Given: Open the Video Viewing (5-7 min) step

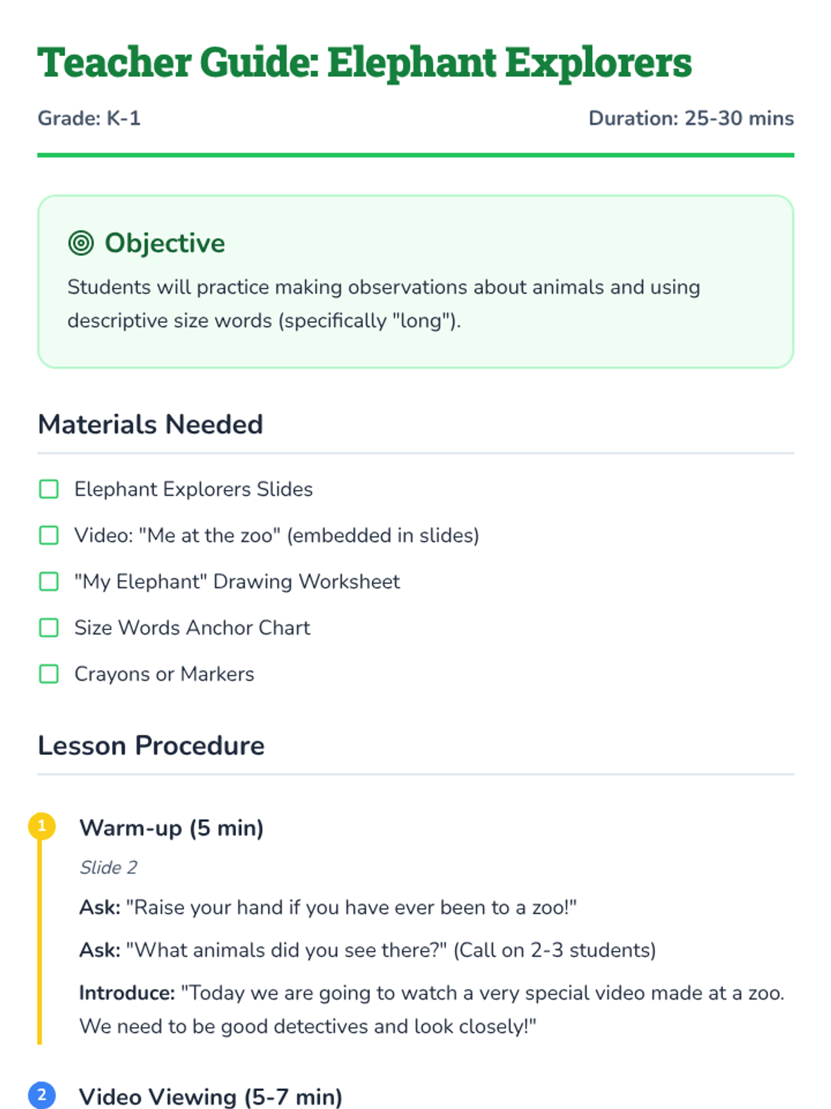Looking at the screenshot, I should tap(211, 1097).
